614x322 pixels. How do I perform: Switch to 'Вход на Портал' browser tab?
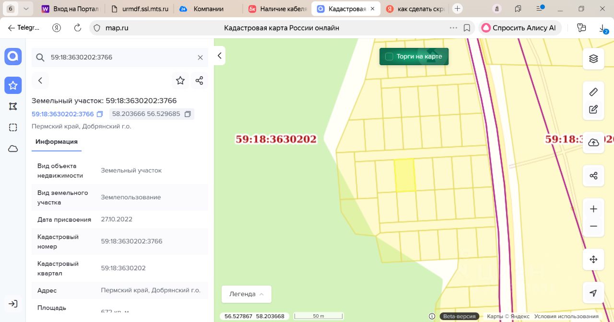tap(70, 9)
